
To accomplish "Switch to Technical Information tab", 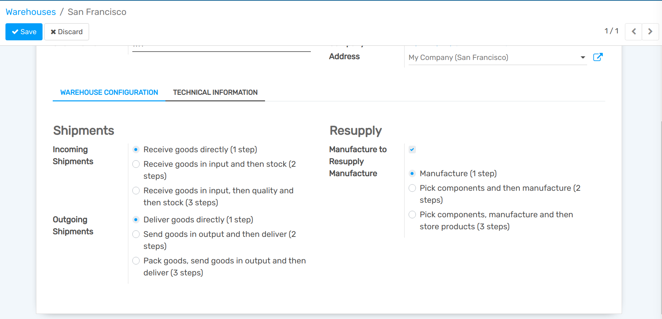I will pos(215,92).
